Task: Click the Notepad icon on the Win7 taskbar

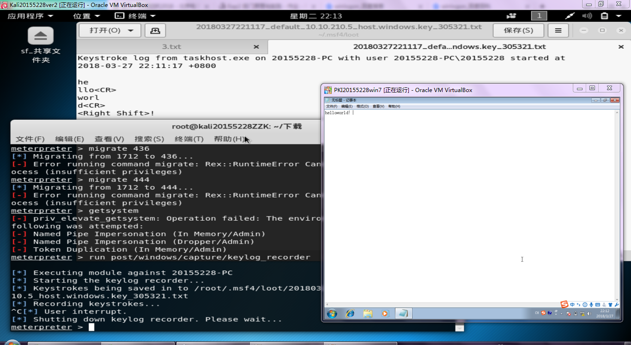Action: tap(403, 314)
